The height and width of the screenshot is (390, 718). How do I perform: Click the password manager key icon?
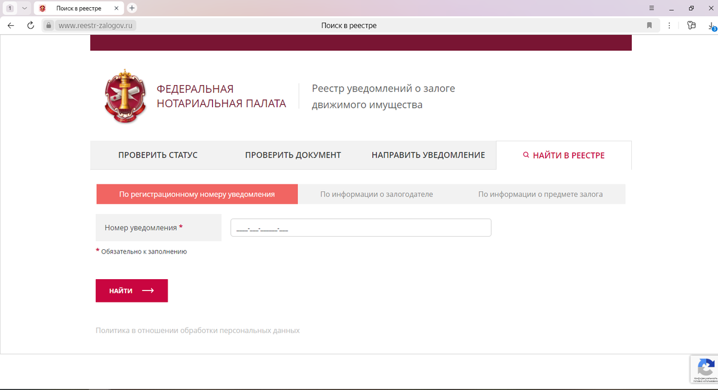click(x=692, y=25)
